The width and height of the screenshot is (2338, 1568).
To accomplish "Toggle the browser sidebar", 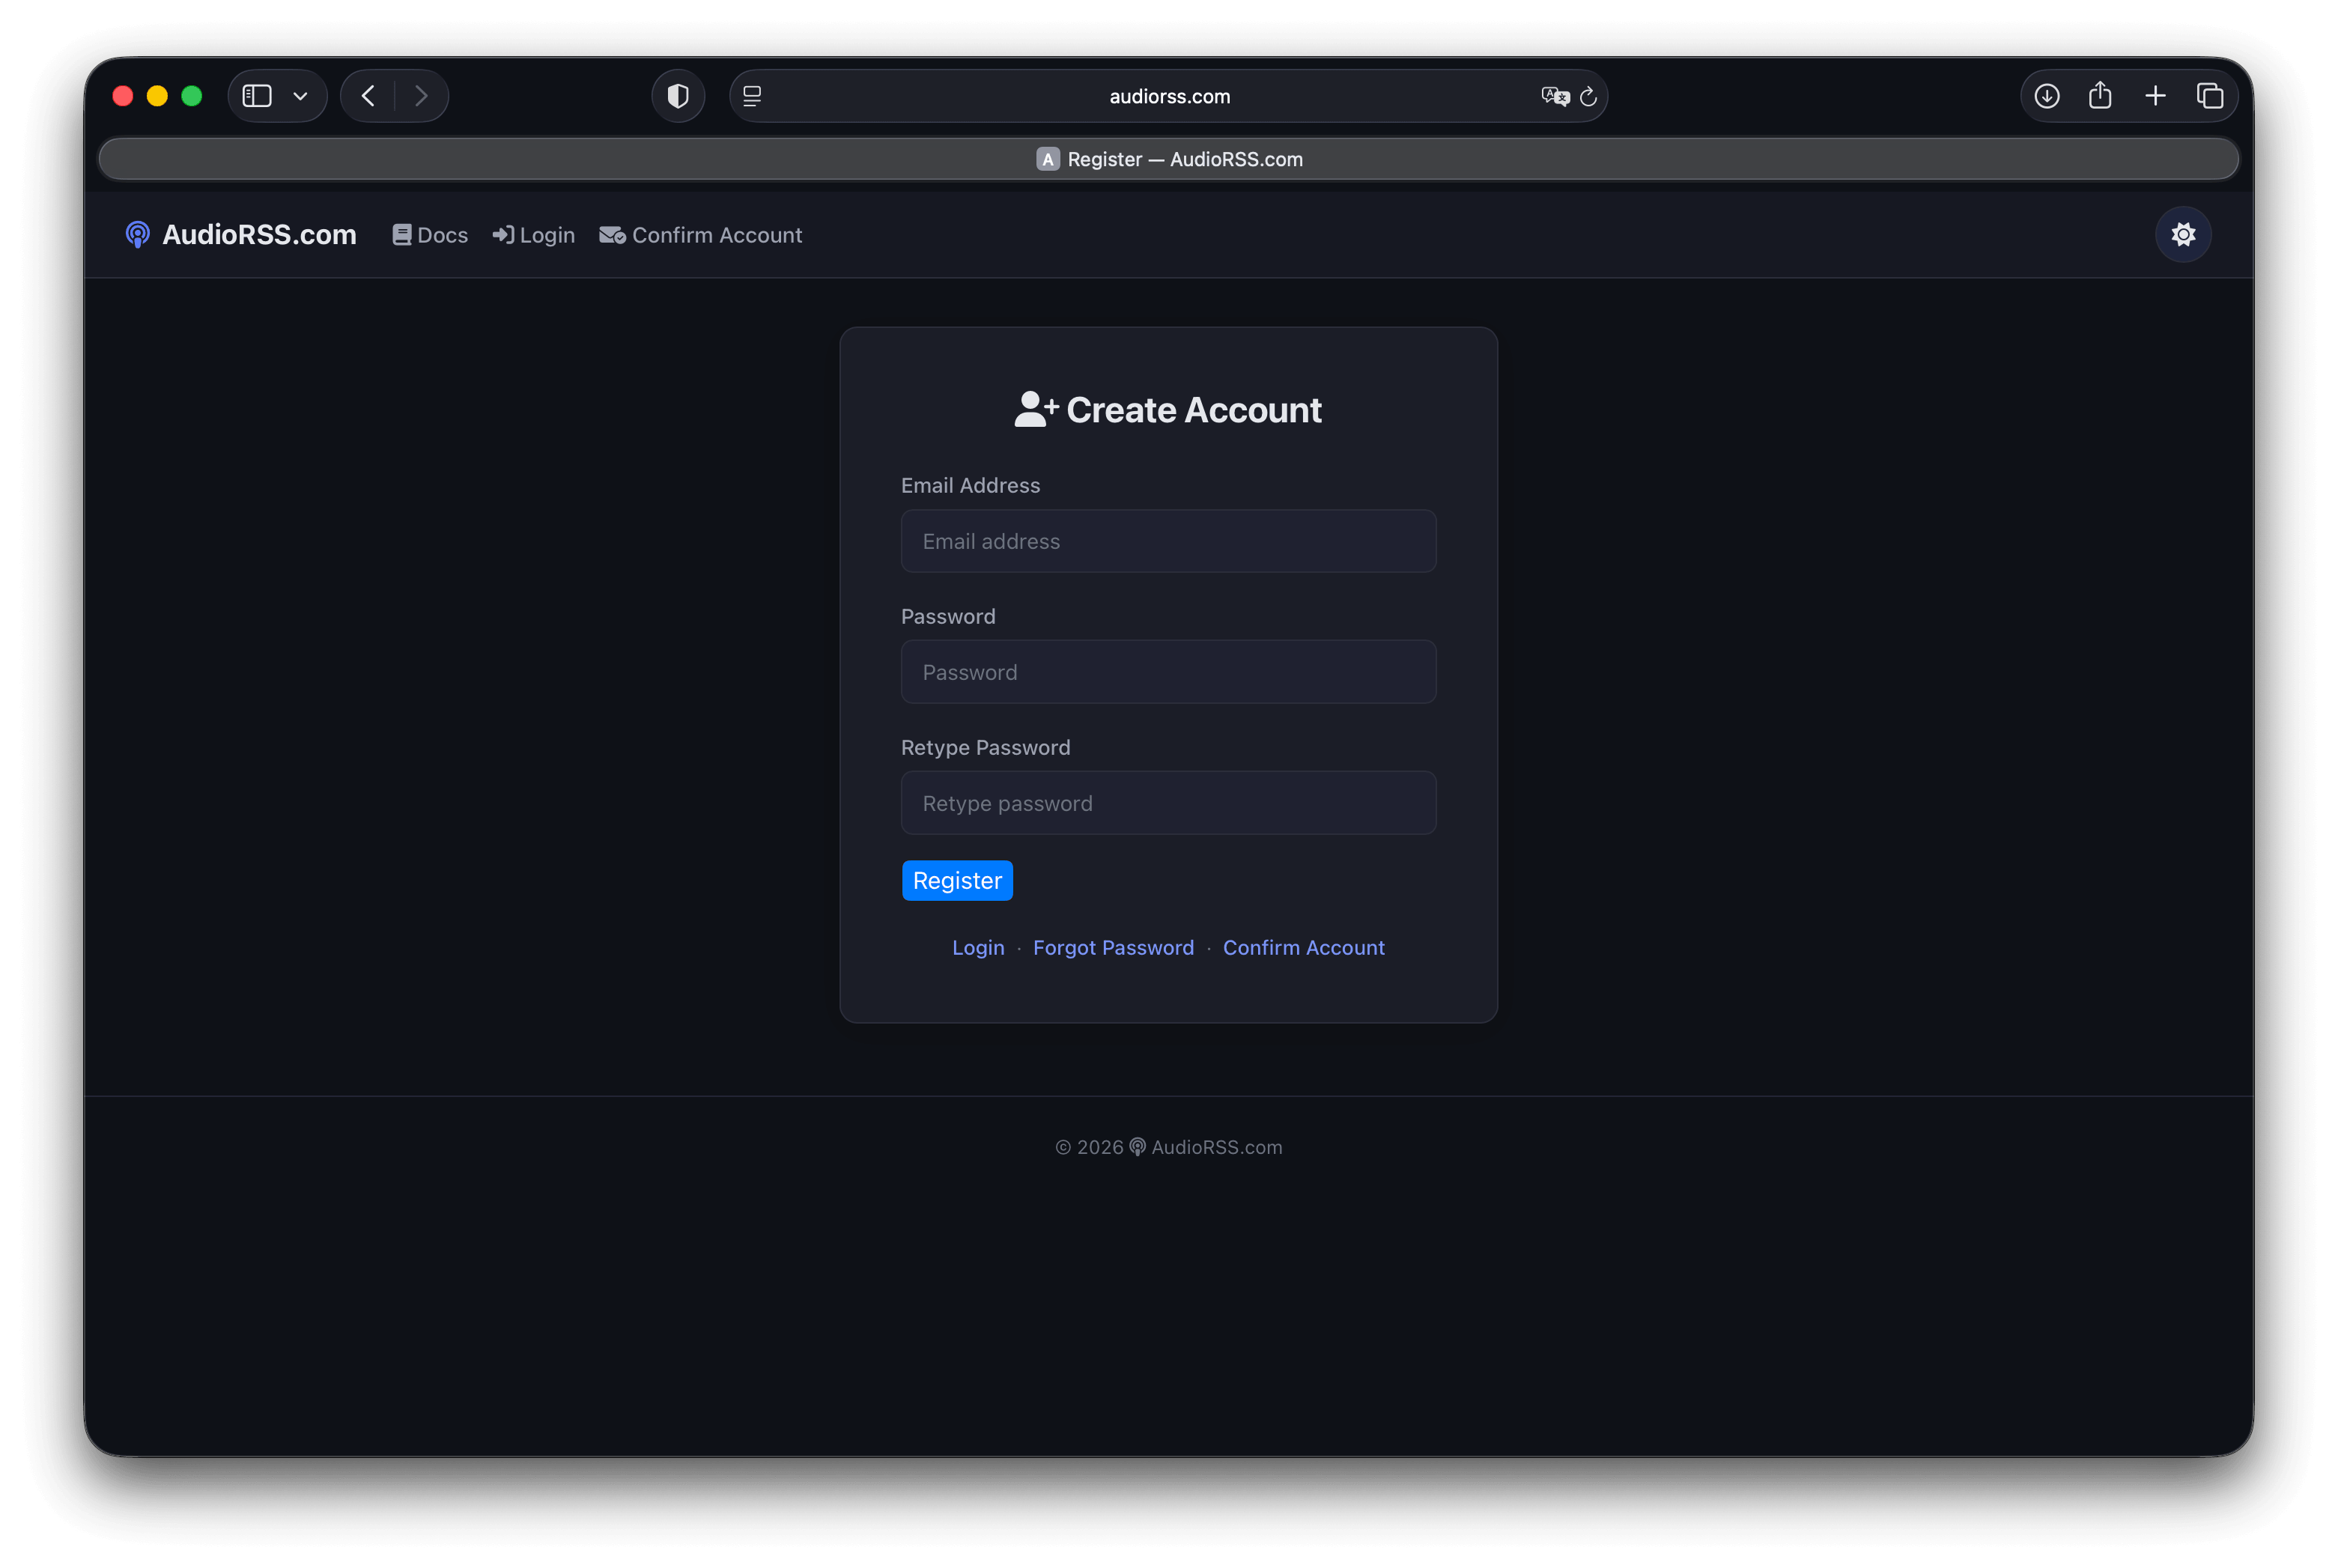I will click(257, 95).
